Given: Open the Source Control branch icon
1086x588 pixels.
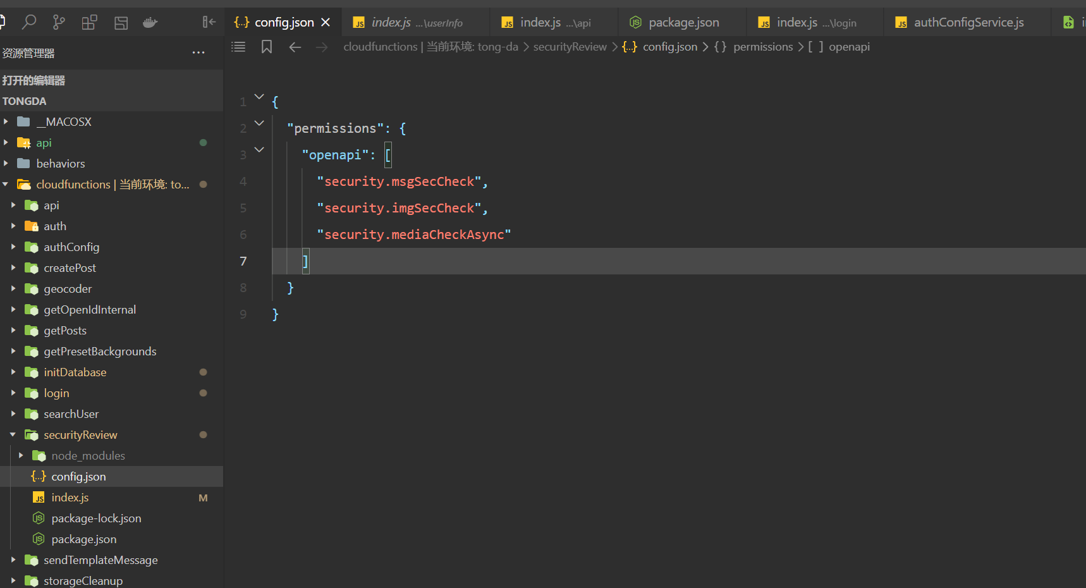Looking at the screenshot, I should pyautogui.click(x=59, y=23).
